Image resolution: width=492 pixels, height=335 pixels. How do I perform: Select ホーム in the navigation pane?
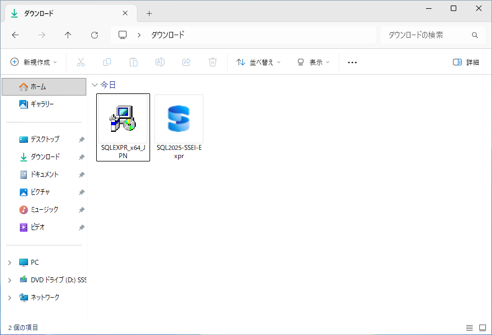point(44,86)
